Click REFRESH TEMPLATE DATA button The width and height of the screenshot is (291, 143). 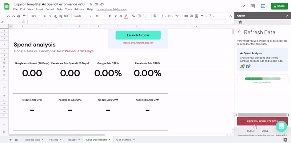pos(262,121)
